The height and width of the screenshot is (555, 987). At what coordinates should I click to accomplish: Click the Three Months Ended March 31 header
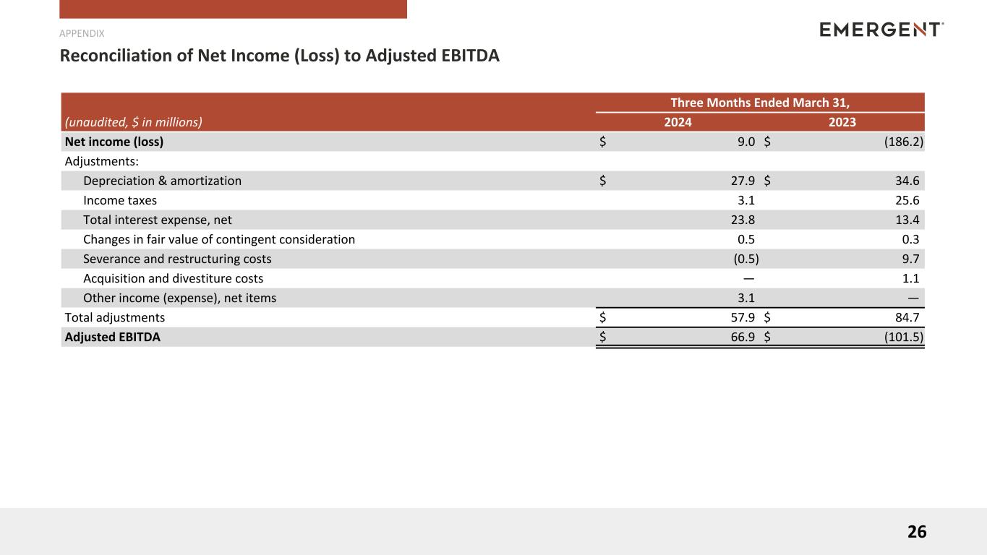[760, 102]
